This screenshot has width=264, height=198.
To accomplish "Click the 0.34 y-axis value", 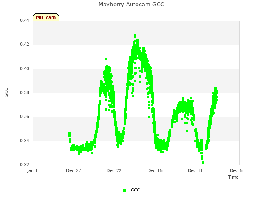I will (x=25, y=141).
